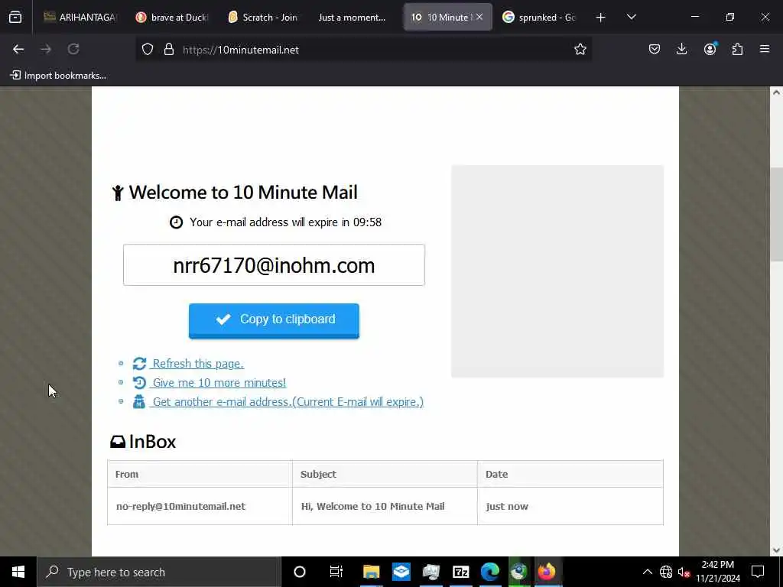The image size is (783, 587).
Task: Save page to Pocket
Action: click(655, 49)
